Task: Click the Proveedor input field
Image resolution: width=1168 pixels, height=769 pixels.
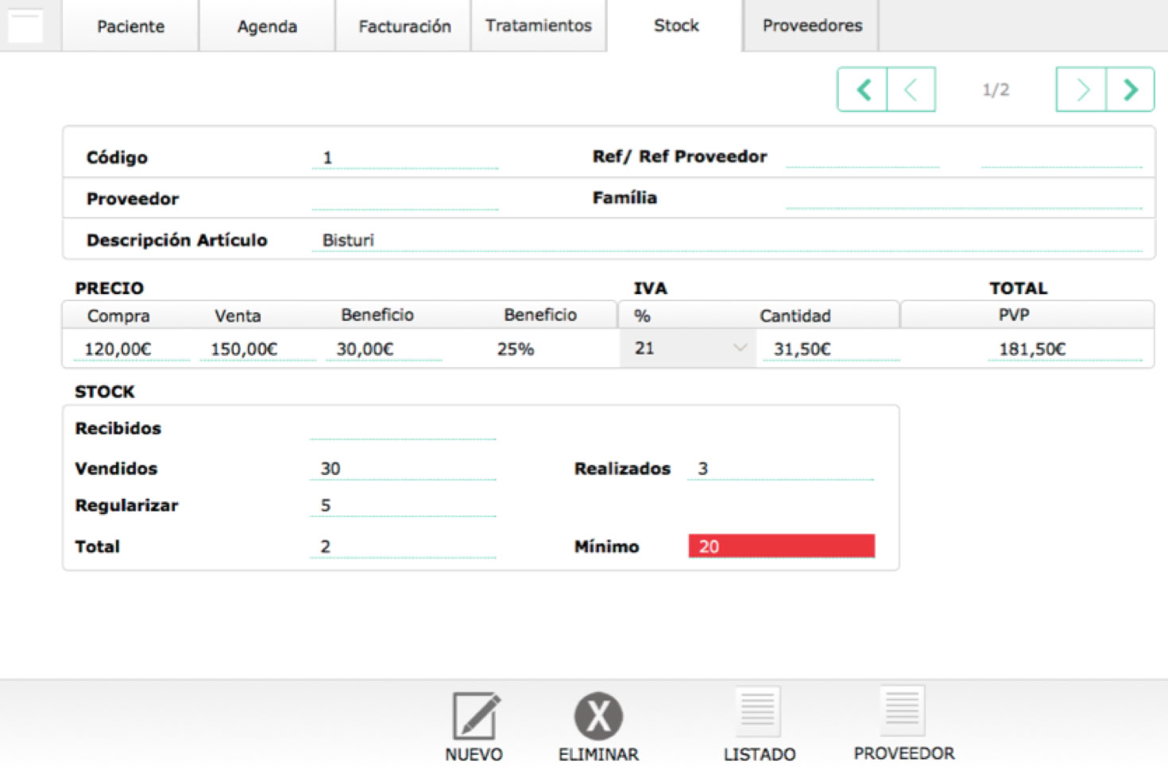Action: click(x=404, y=199)
